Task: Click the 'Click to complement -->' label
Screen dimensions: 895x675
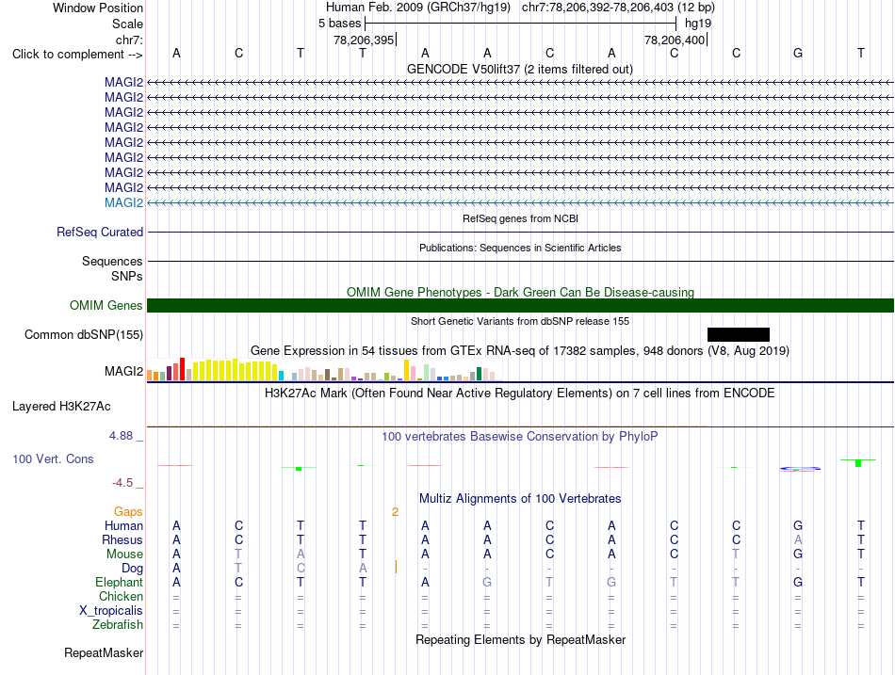Action: click(77, 55)
